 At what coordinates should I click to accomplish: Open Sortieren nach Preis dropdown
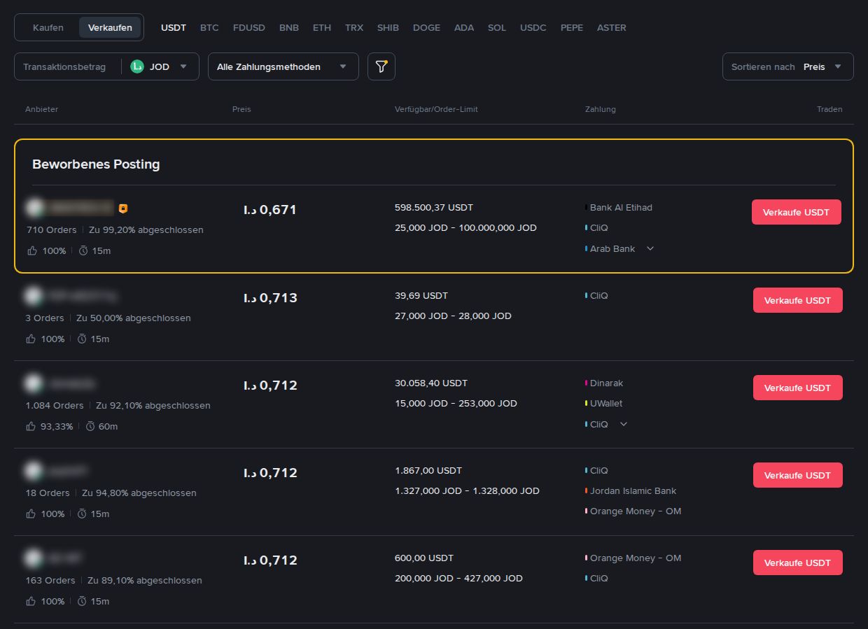[x=788, y=66]
